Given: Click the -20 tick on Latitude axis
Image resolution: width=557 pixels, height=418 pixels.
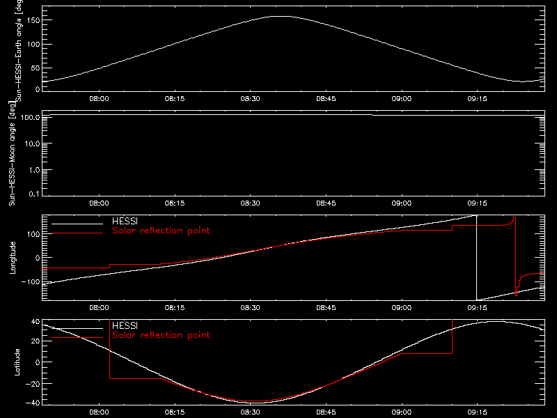Looking at the screenshot, I should click(33, 384).
